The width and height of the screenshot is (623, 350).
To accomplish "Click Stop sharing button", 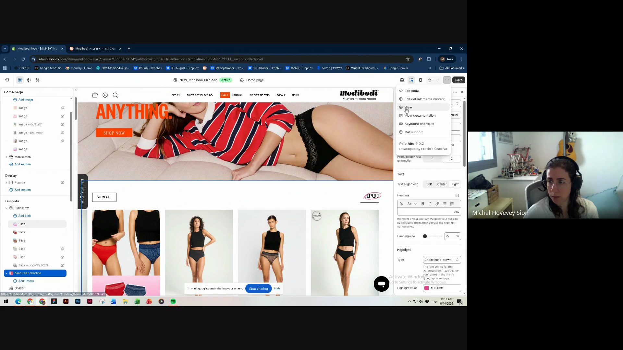I will click(259, 288).
